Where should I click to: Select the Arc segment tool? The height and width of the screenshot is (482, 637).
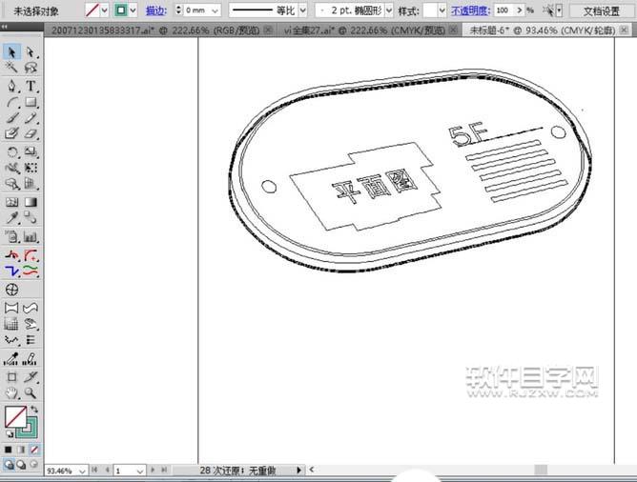coord(11,102)
